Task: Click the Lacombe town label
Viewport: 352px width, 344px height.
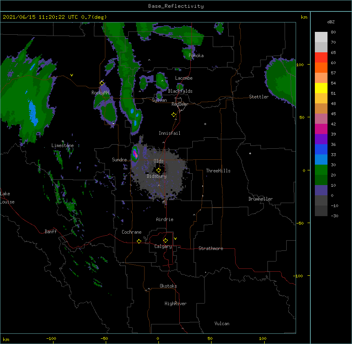Action: tap(184, 78)
